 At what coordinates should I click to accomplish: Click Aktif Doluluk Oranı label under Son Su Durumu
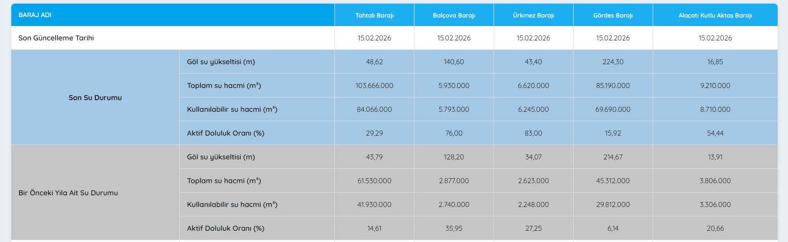(x=226, y=133)
